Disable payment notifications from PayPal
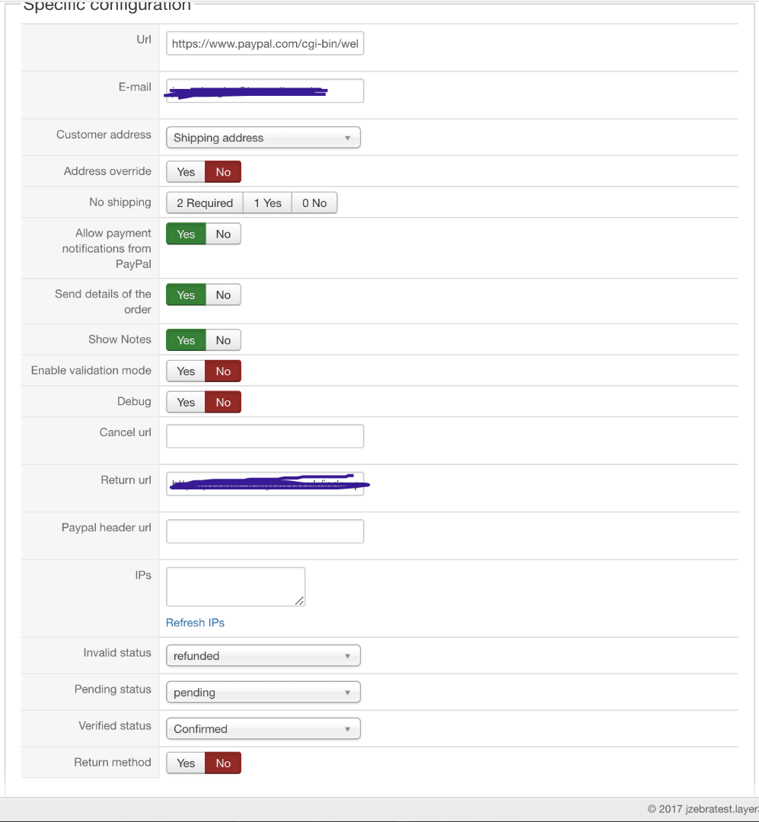Screen dimensions: 759x822 click(x=223, y=234)
